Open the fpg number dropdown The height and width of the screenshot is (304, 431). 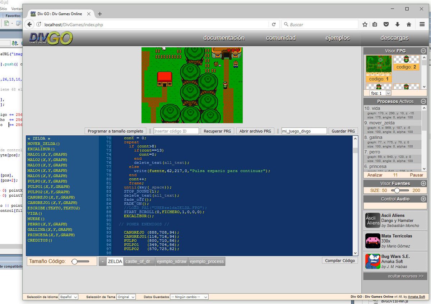(380, 93)
